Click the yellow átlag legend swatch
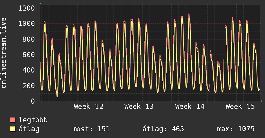Viewport: 265px width, 138px height. click(13, 129)
